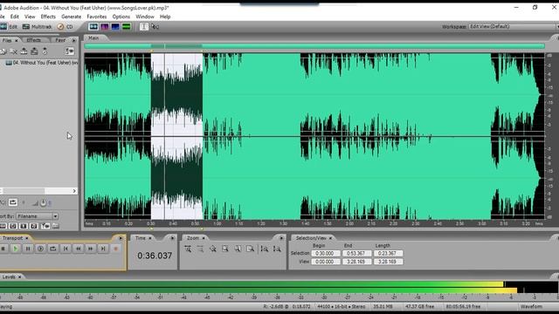
Task: Toggle Files panel show options button
Action: 70,51
